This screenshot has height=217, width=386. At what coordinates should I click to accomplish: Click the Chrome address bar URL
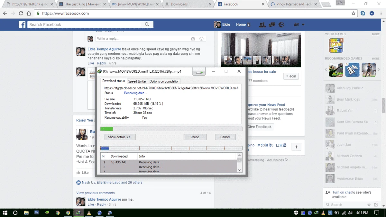pos(65,14)
